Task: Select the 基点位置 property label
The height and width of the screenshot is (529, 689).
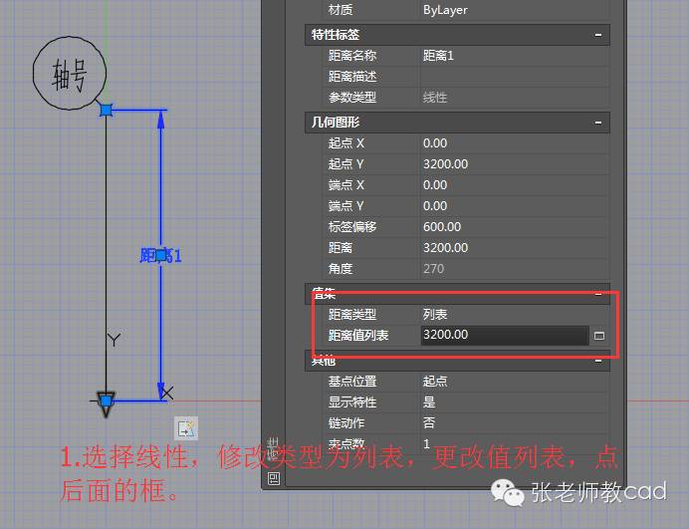Action: coord(352,381)
